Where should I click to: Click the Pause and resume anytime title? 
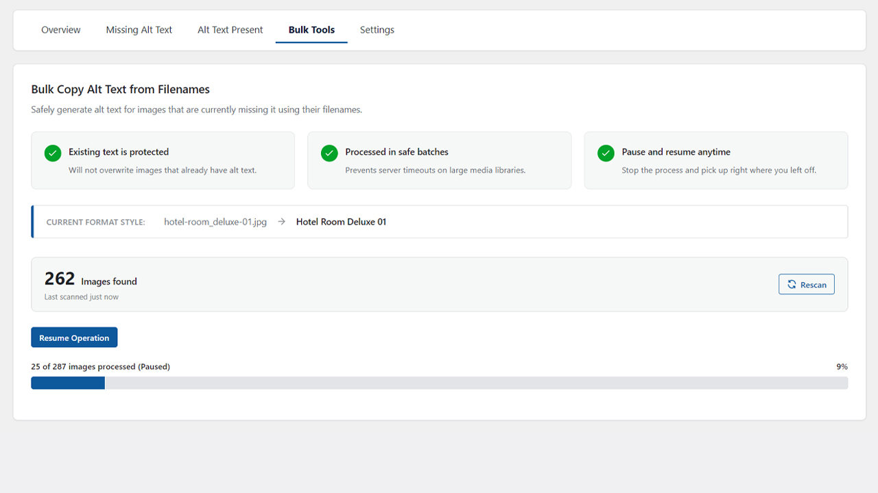676,152
